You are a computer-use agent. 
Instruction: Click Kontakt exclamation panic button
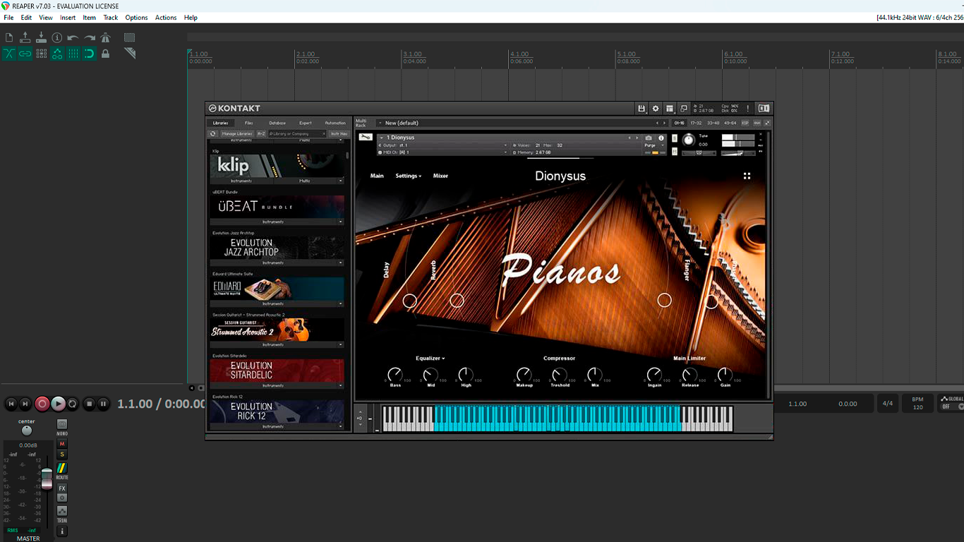tap(748, 109)
